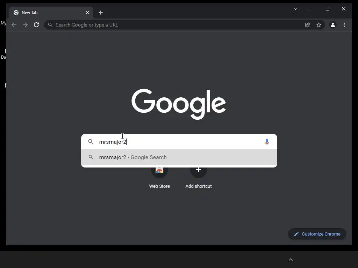Choose the mrsmajor2 - Google Search suggestion
The width and height of the screenshot is (358, 268).
pos(179,157)
